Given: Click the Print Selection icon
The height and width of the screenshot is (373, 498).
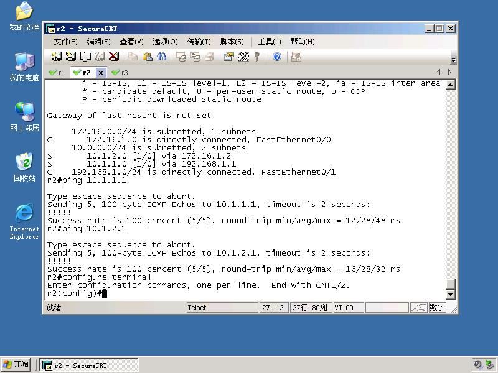Looking at the screenshot, I should click(195, 57).
